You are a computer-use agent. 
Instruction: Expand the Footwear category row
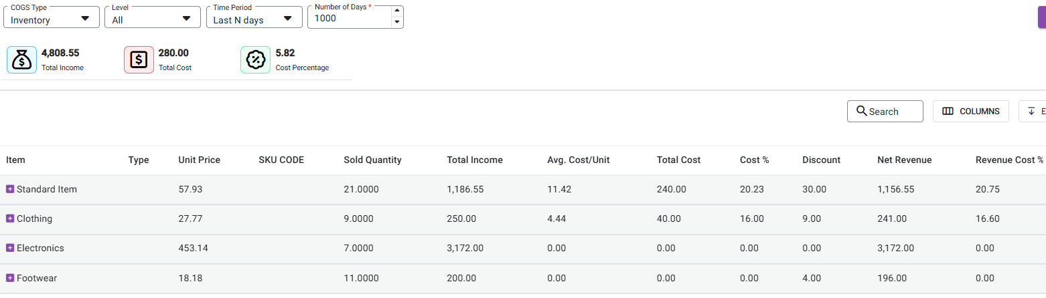pos(10,278)
